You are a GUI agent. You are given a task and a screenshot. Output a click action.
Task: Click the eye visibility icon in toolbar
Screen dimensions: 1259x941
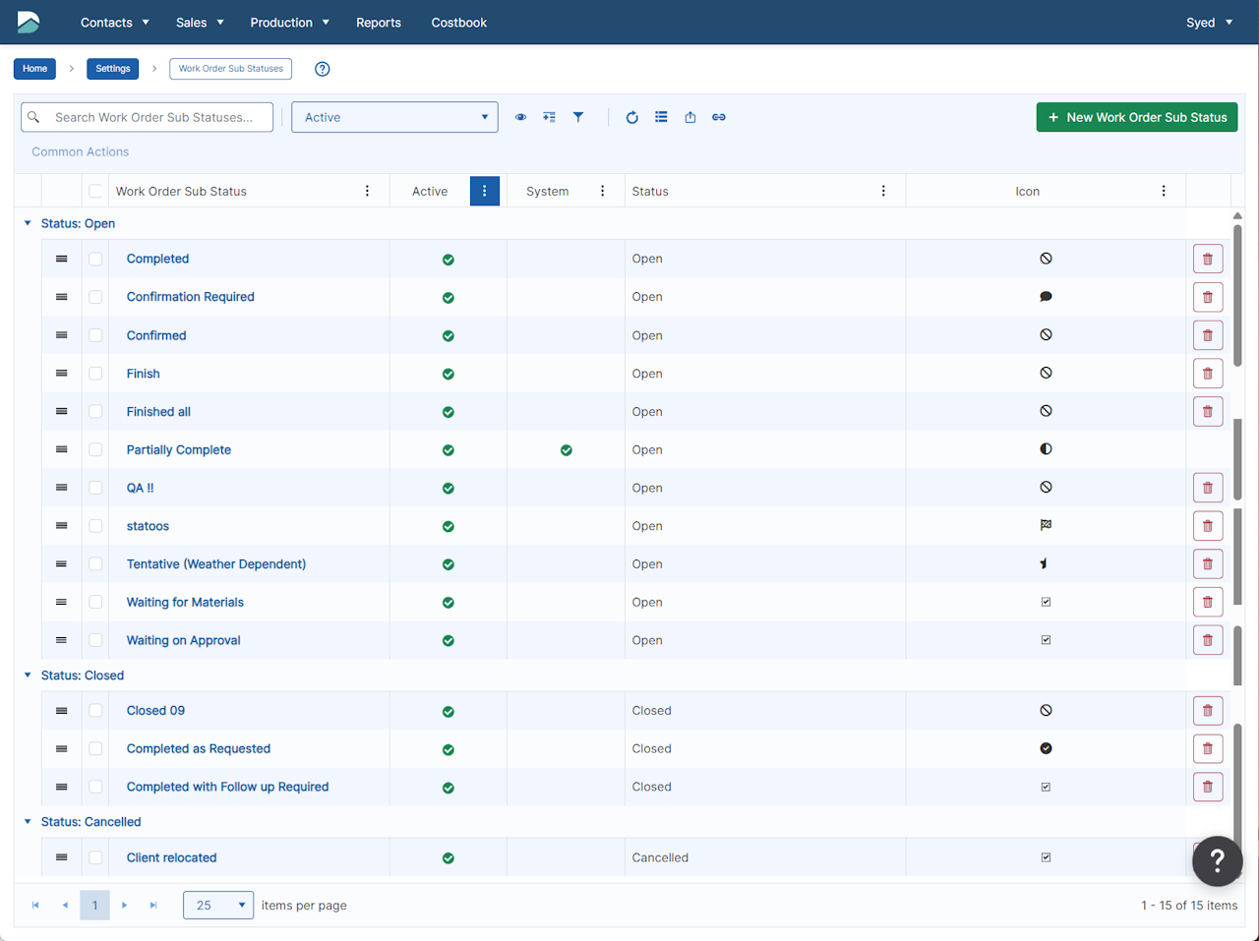(520, 117)
